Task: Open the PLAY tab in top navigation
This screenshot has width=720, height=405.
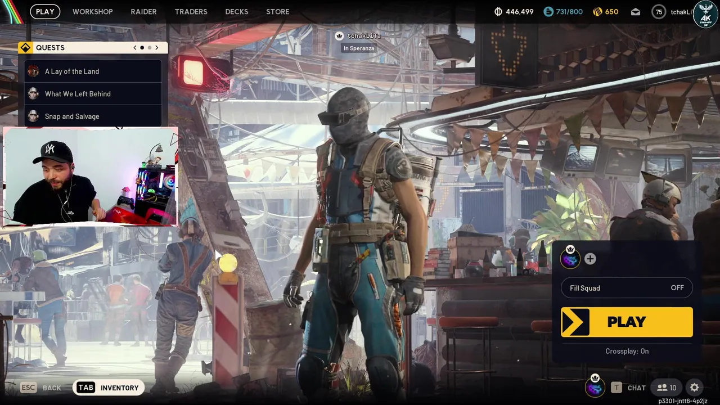Action: point(45,11)
